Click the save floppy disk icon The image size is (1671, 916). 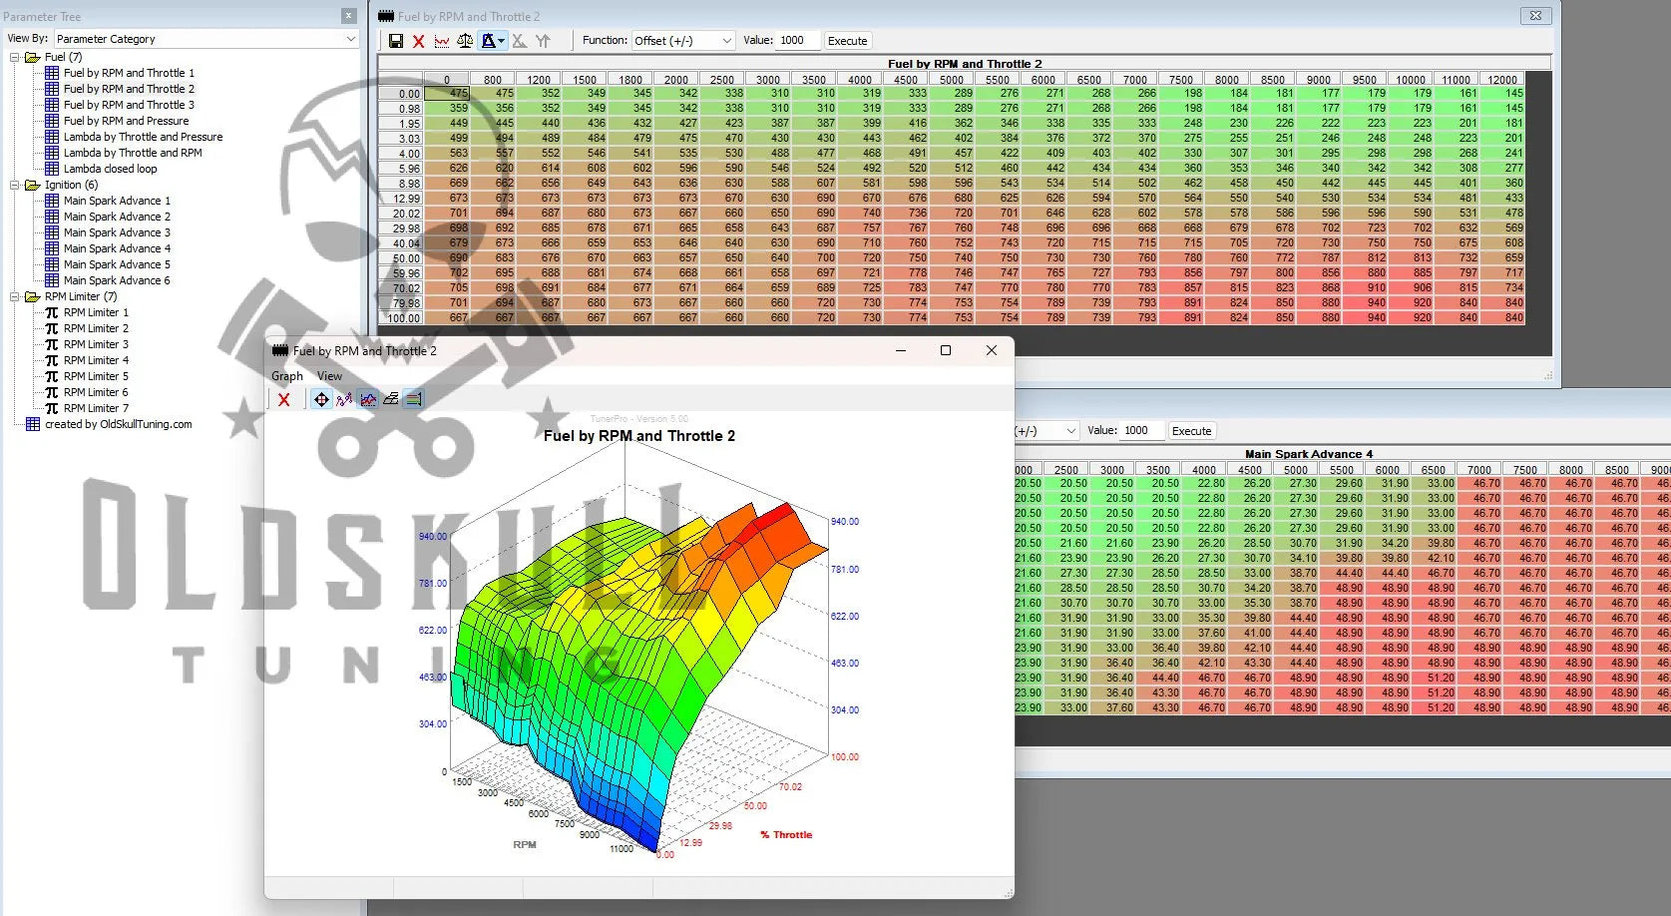[x=396, y=41]
